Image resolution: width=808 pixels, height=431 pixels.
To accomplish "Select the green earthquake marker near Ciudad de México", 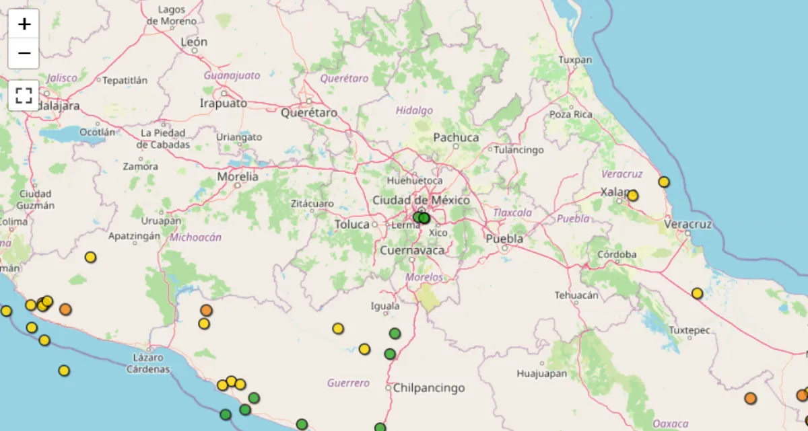I will click(x=424, y=217).
